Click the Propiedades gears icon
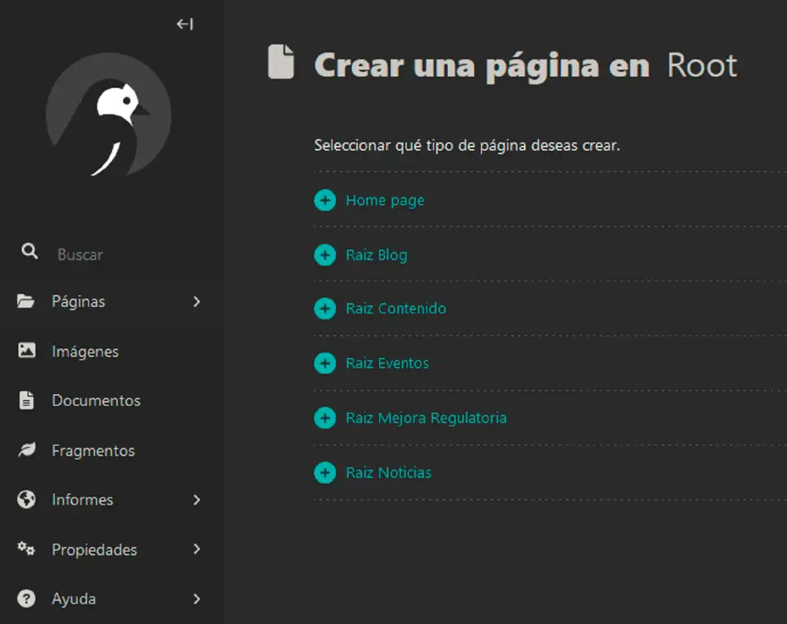This screenshot has width=787, height=624. pyautogui.click(x=26, y=549)
